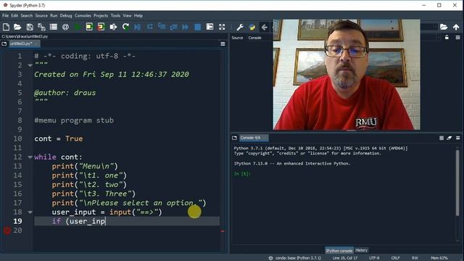Open the PYTHONPATH manager icon
This screenshot has height=261, width=464.
(x=252, y=28)
